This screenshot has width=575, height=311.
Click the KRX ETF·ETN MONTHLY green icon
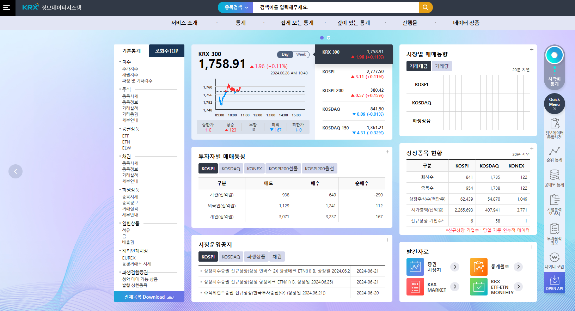[479, 287]
